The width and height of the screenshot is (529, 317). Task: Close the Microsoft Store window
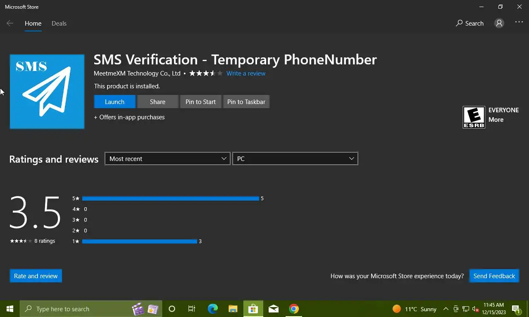pyautogui.click(x=519, y=7)
